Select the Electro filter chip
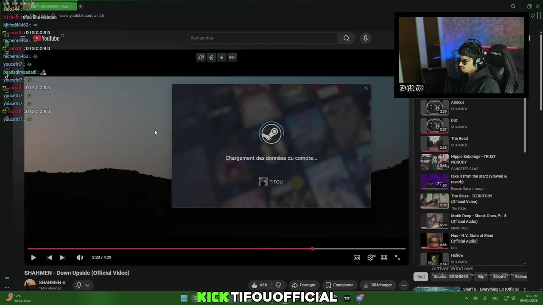The image size is (543, 305). click(499, 277)
